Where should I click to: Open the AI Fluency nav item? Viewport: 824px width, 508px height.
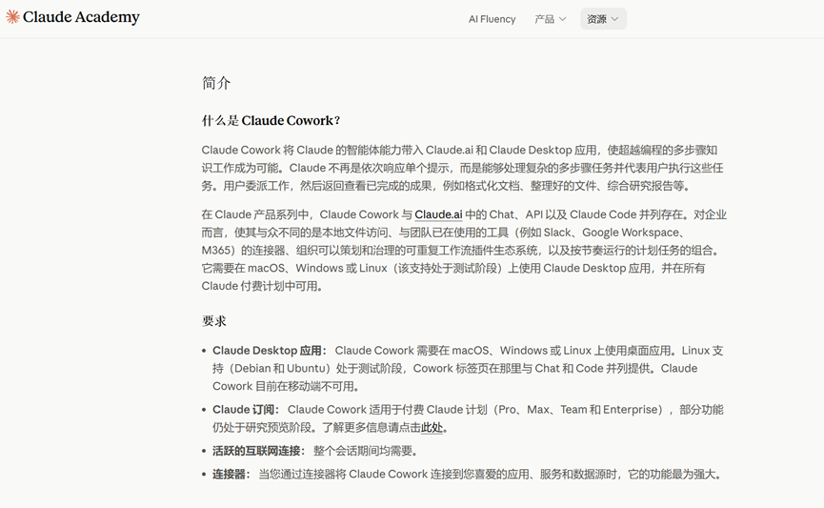492,19
